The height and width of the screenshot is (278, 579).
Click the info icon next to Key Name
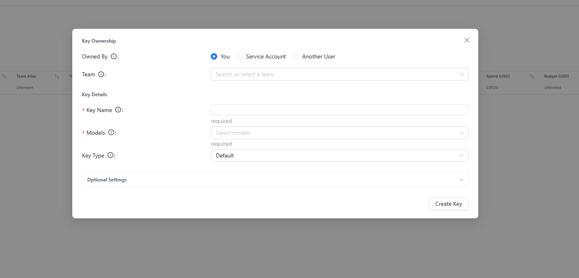click(118, 110)
